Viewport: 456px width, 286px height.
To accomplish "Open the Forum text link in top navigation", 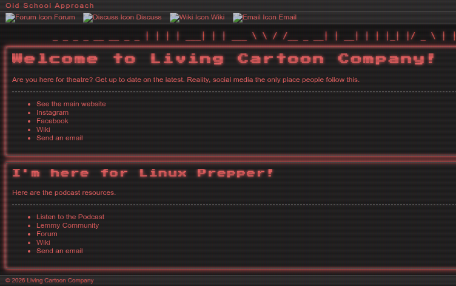I will pos(64,17).
